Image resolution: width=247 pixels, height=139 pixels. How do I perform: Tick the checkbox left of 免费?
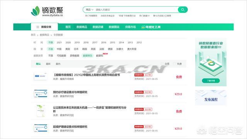[174, 64]
